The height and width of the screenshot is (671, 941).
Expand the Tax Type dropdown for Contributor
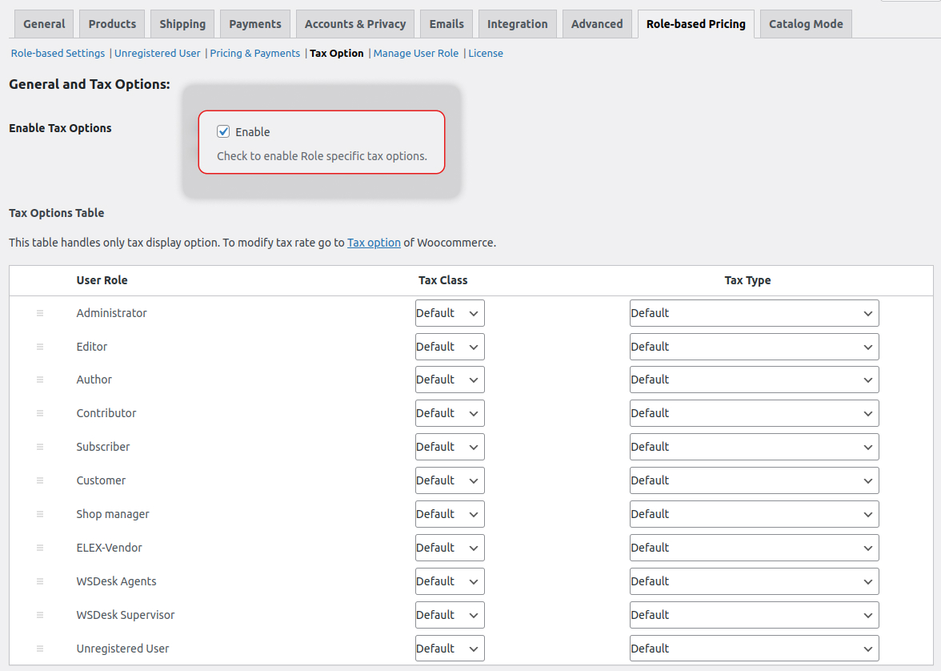(754, 413)
